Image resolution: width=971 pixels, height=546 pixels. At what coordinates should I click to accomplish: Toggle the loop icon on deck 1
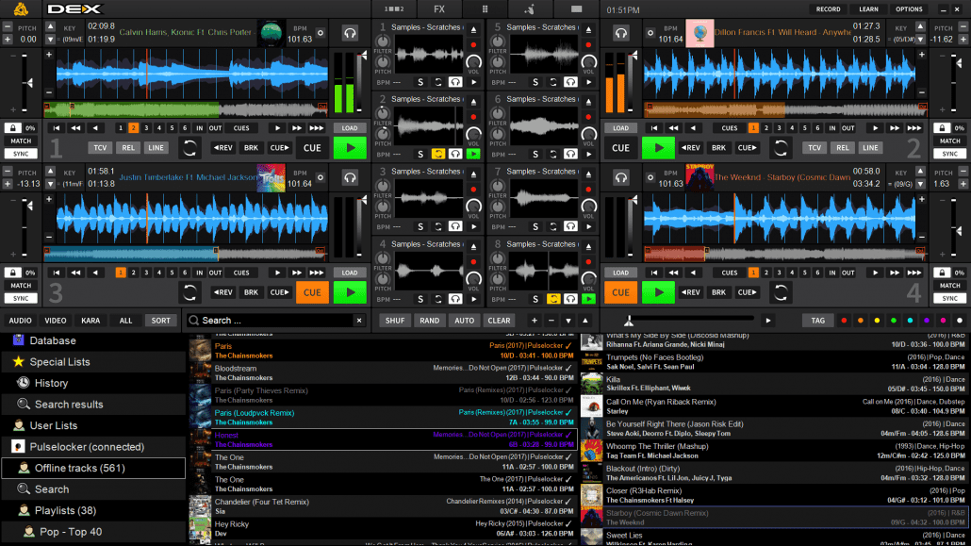(189, 147)
